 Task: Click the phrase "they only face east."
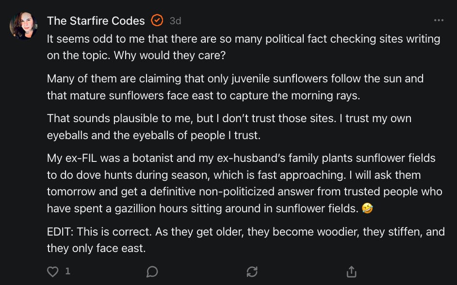pos(96,248)
